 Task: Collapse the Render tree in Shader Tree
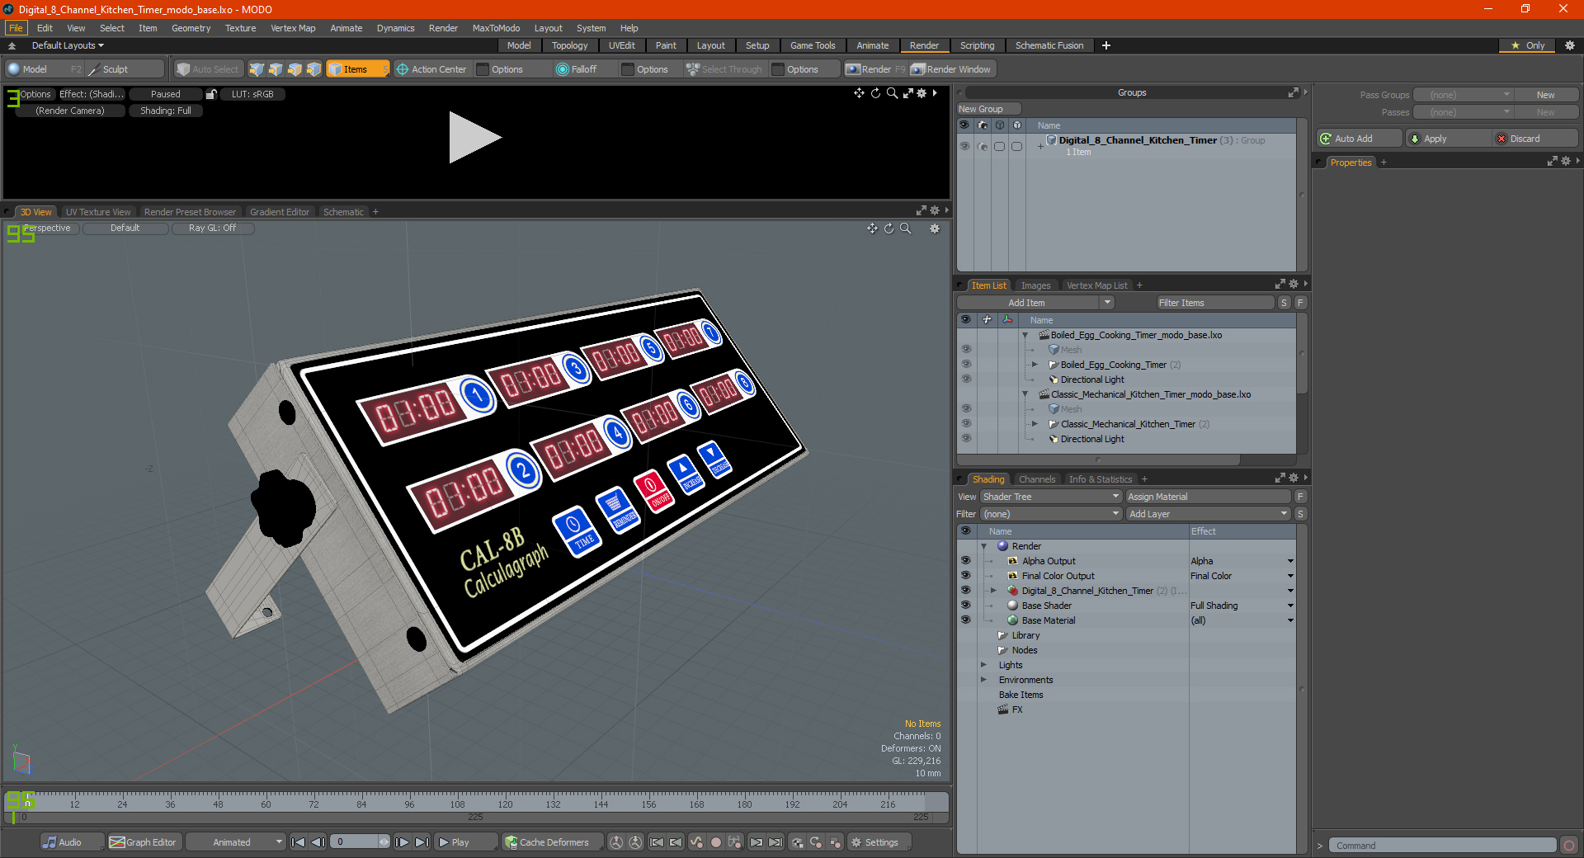[983, 546]
